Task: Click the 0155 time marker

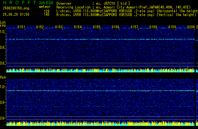Action: click(x=97, y=27)
